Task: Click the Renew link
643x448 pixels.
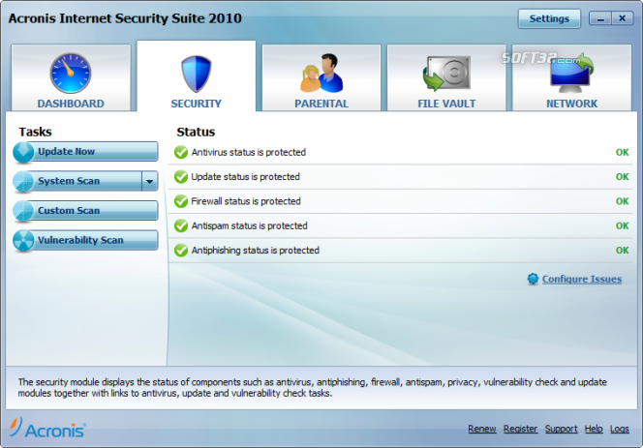Action: [x=482, y=429]
